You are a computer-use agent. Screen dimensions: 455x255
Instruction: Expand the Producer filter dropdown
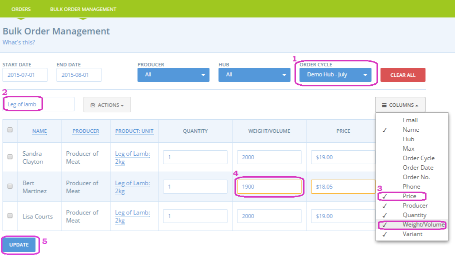173,75
